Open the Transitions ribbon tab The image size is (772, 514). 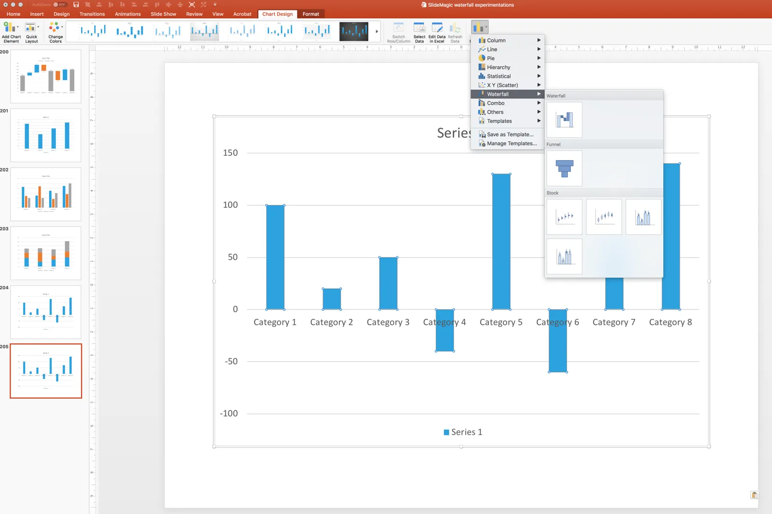tap(92, 14)
